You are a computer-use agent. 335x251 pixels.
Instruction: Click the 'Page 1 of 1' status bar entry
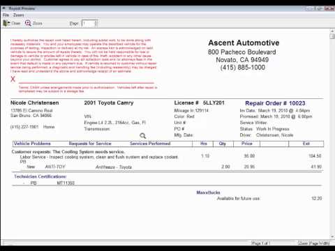tap(261, 243)
